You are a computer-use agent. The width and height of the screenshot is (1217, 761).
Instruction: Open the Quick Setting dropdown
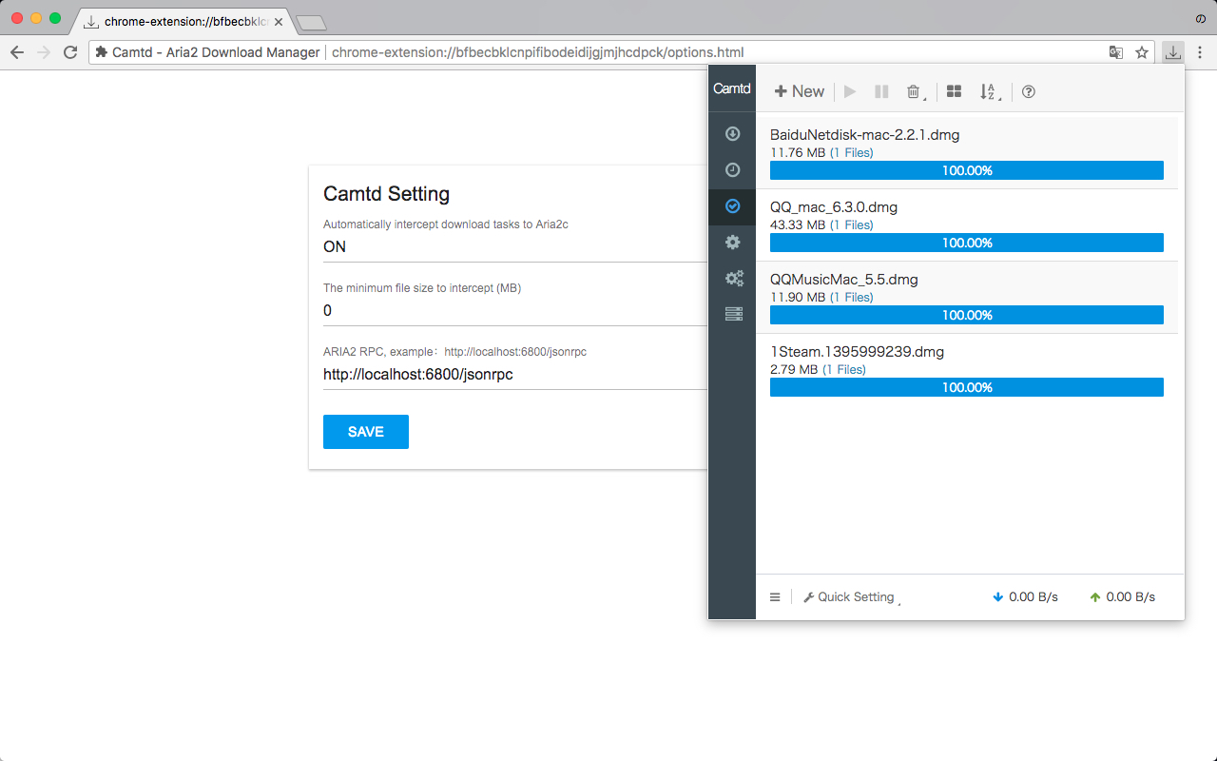click(851, 597)
